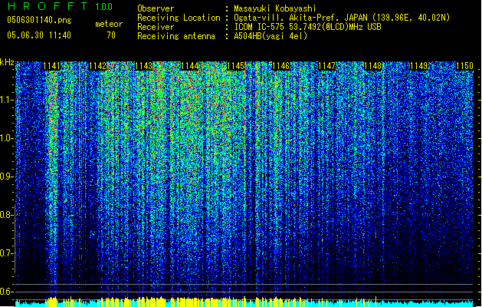Select ICOM IC-575 53.7492 MHz USB text
482x307 pixels.
tap(308, 27)
